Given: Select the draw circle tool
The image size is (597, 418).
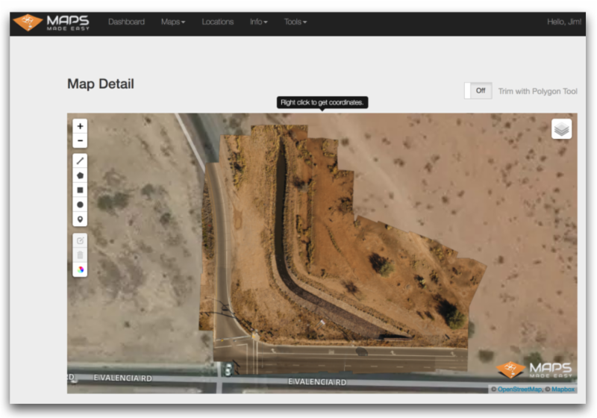Looking at the screenshot, I should click(80, 205).
